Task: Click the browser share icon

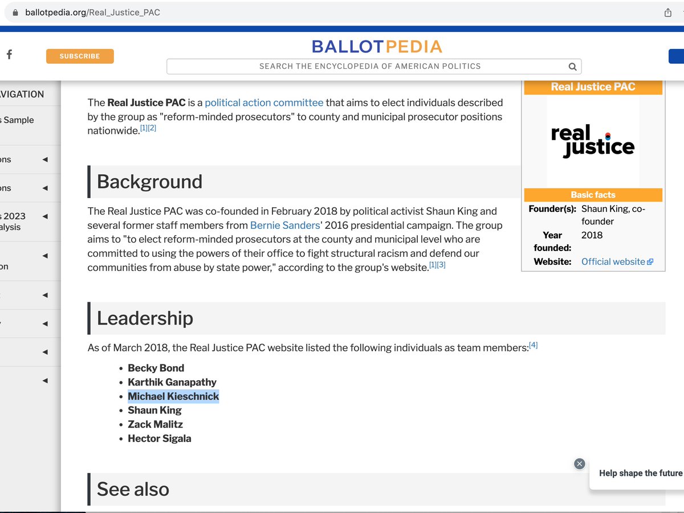Action: 667,13
